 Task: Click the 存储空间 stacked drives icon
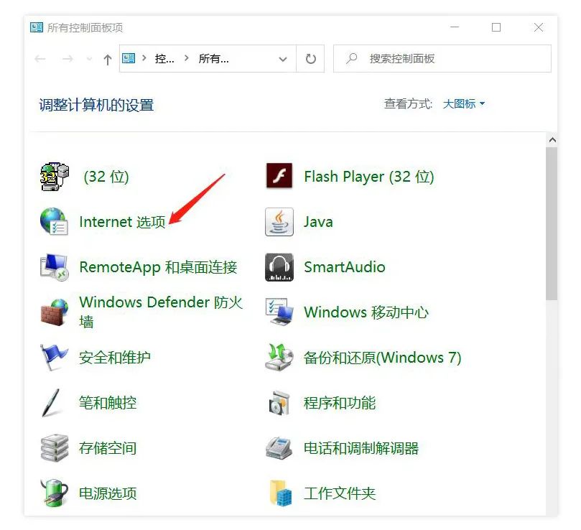[x=54, y=448]
